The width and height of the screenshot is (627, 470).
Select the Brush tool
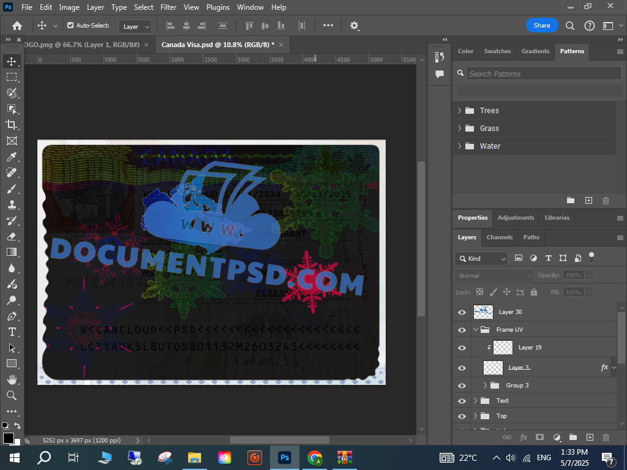(12, 188)
